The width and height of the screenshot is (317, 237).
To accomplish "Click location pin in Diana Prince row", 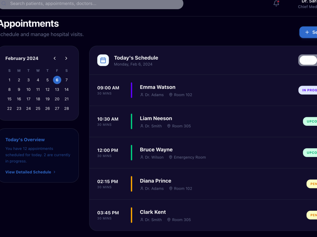I will click(x=171, y=188).
